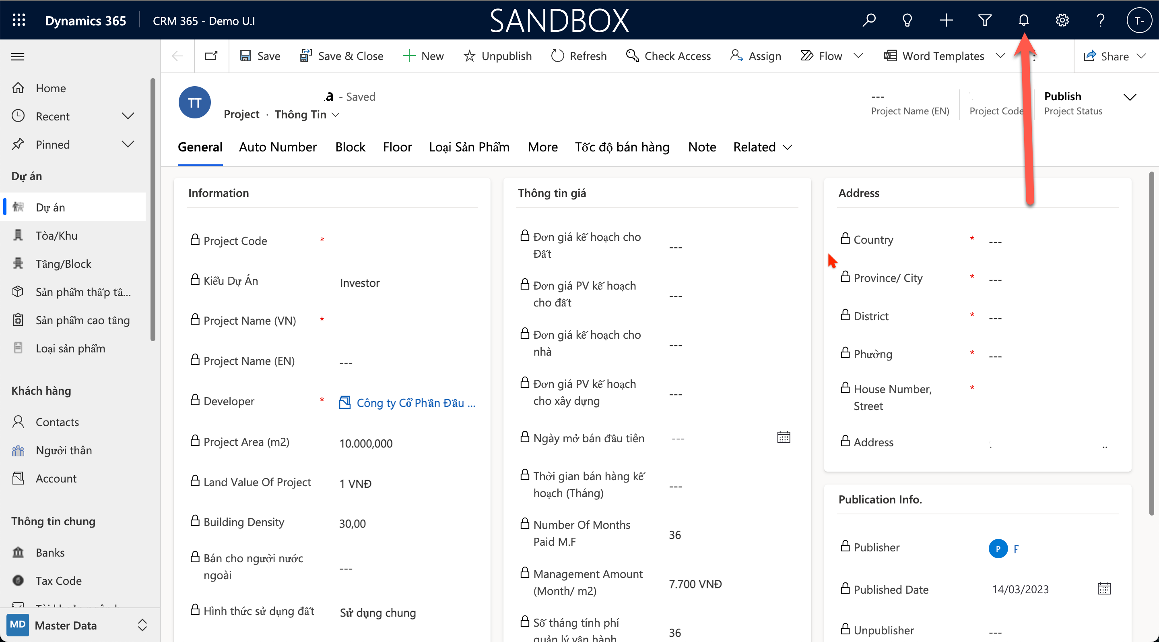1159x642 pixels.
Task: Click the plus quick create icon
Action: pyautogui.click(x=946, y=20)
